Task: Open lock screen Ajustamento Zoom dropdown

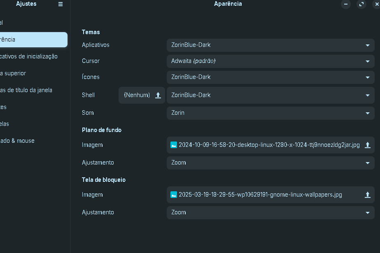Action: coord(270,213)
